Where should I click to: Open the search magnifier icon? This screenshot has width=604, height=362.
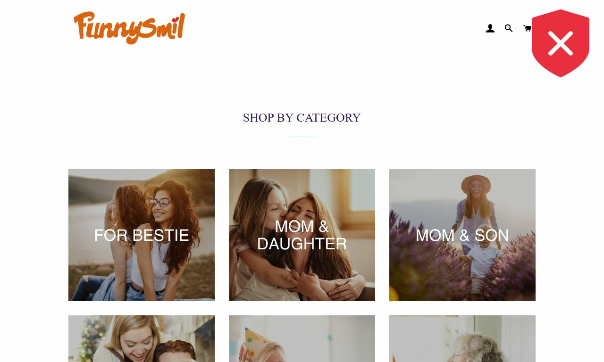(509, 29)
